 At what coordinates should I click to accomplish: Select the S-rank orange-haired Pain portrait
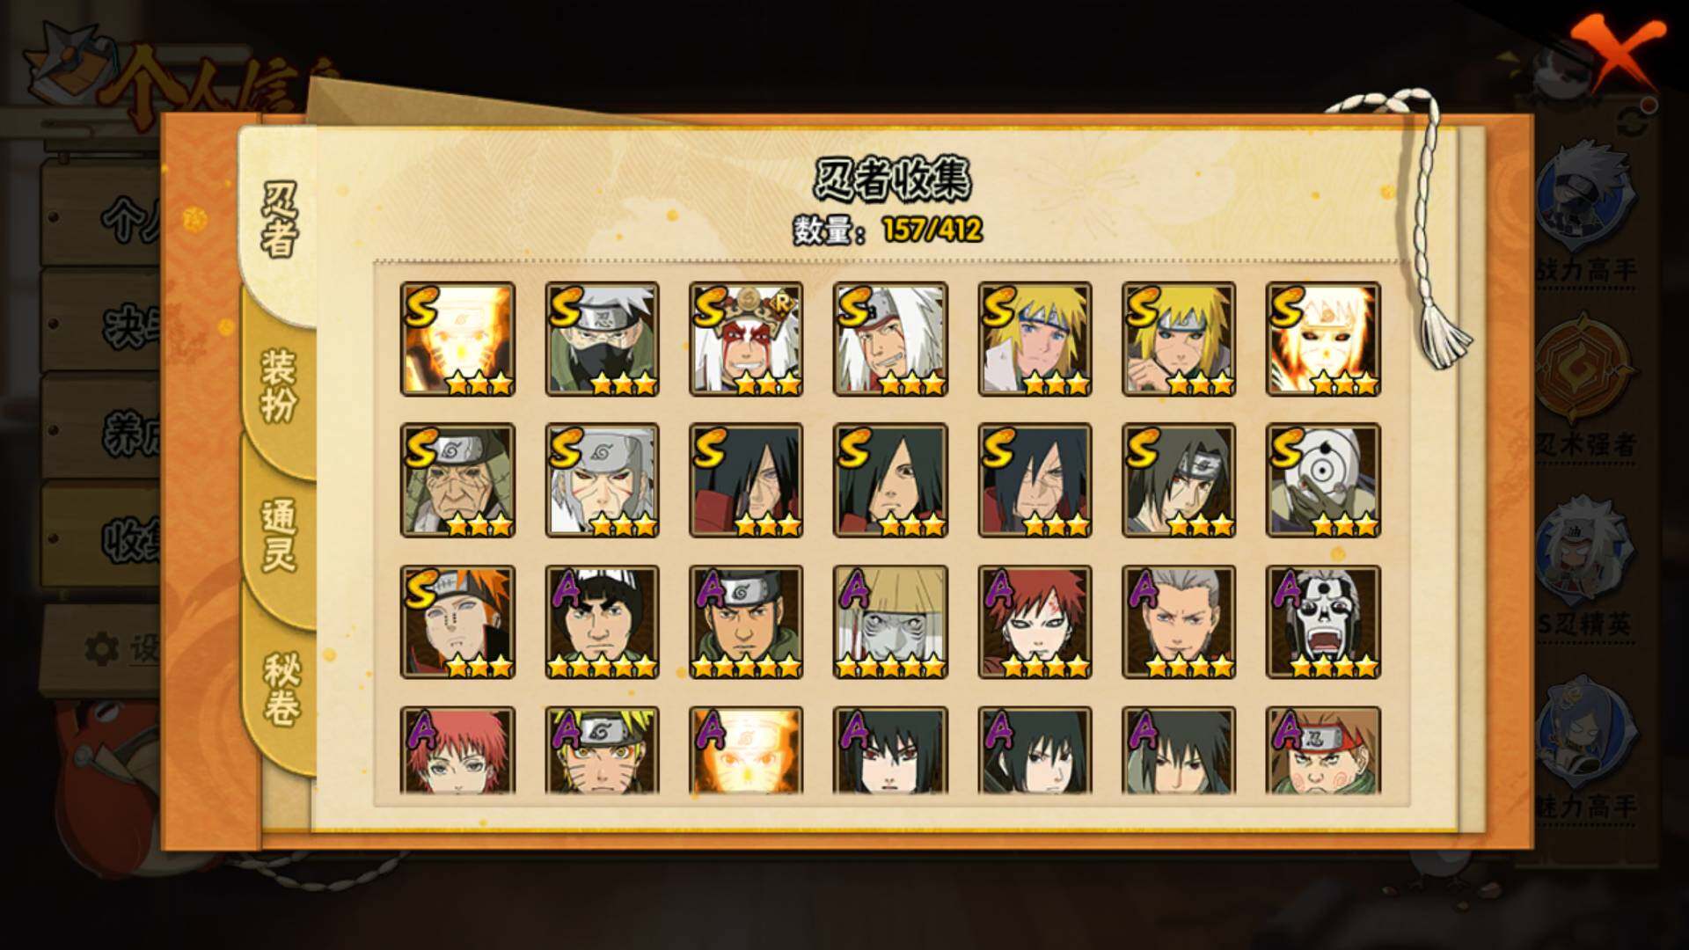click(457, 622)
